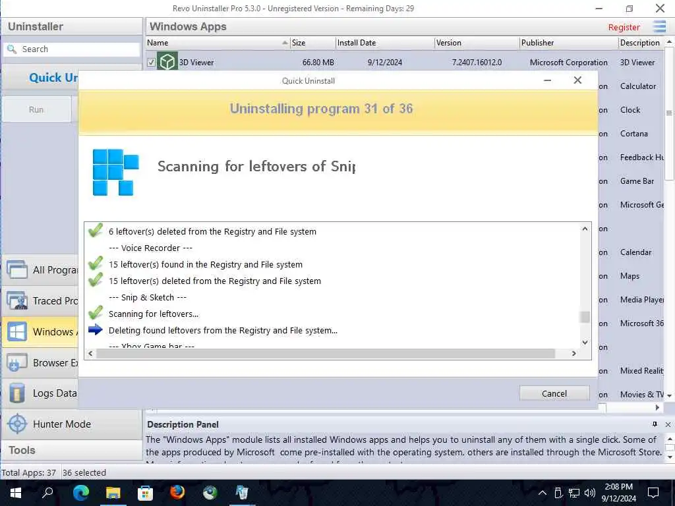Click the taskbar clock showing 2:08 PM

[618, 493]
